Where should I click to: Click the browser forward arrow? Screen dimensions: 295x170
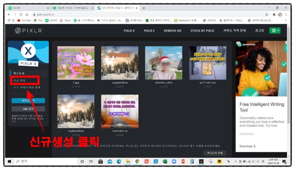point(15,15)
